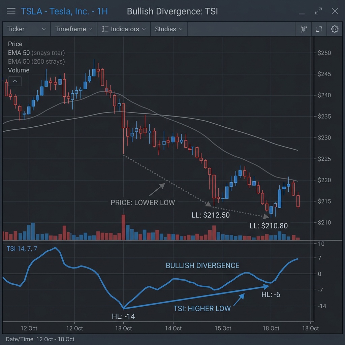
Task: Click the tallest red volume bar
Action: (123, 227)
